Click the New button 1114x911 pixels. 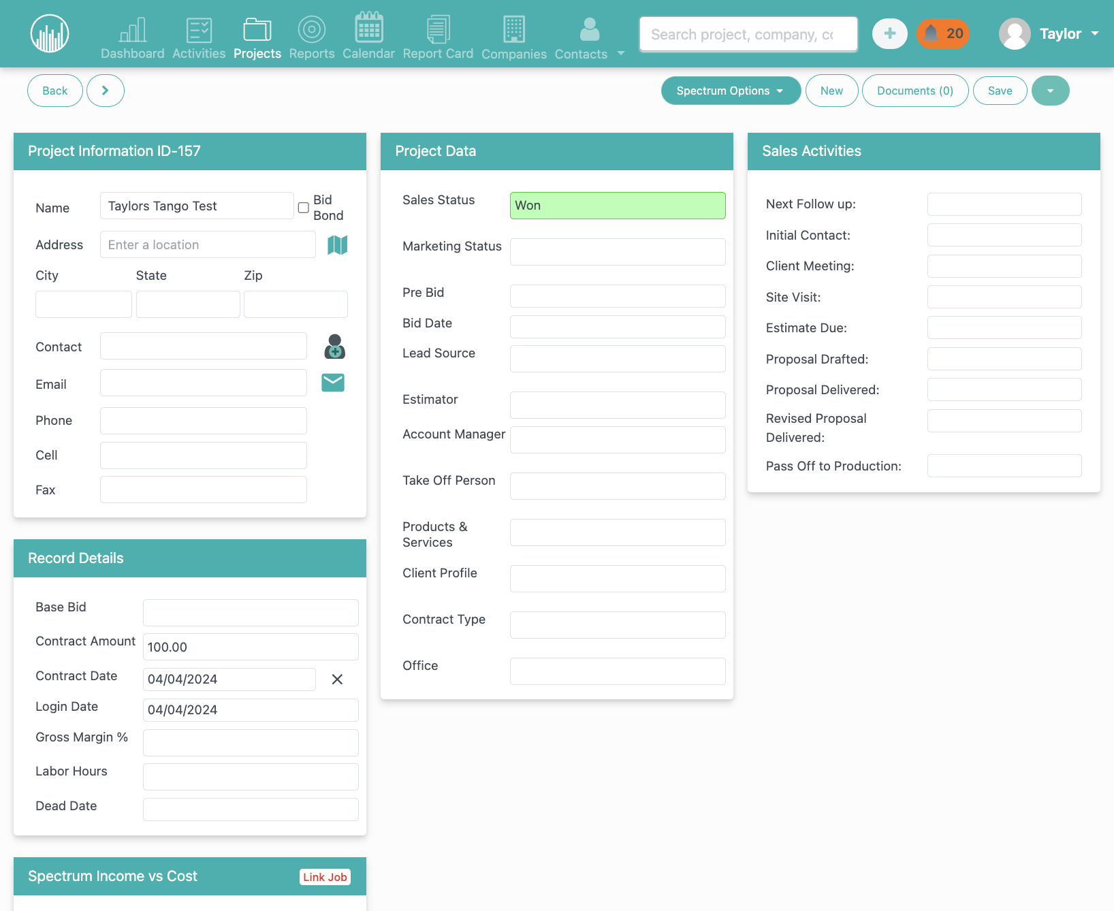[x=832, y=91]
